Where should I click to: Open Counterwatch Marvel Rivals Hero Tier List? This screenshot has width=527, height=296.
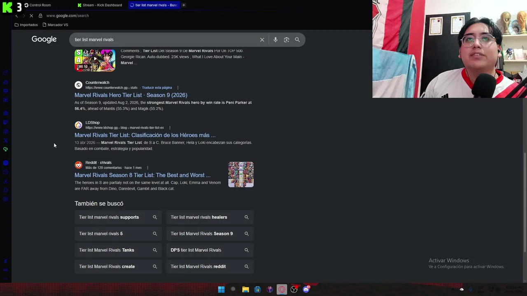(x=131, y=95)
